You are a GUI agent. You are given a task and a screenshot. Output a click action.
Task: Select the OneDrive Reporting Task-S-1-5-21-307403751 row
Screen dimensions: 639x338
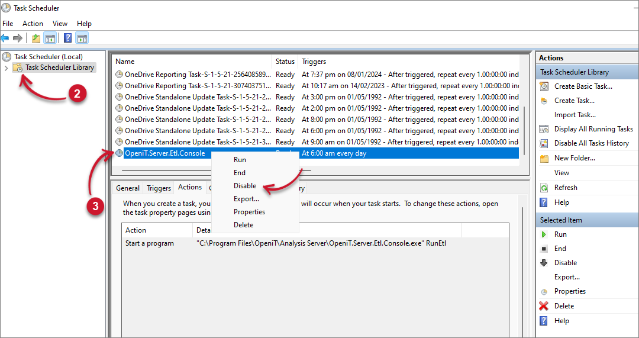(x=317, y=86)
